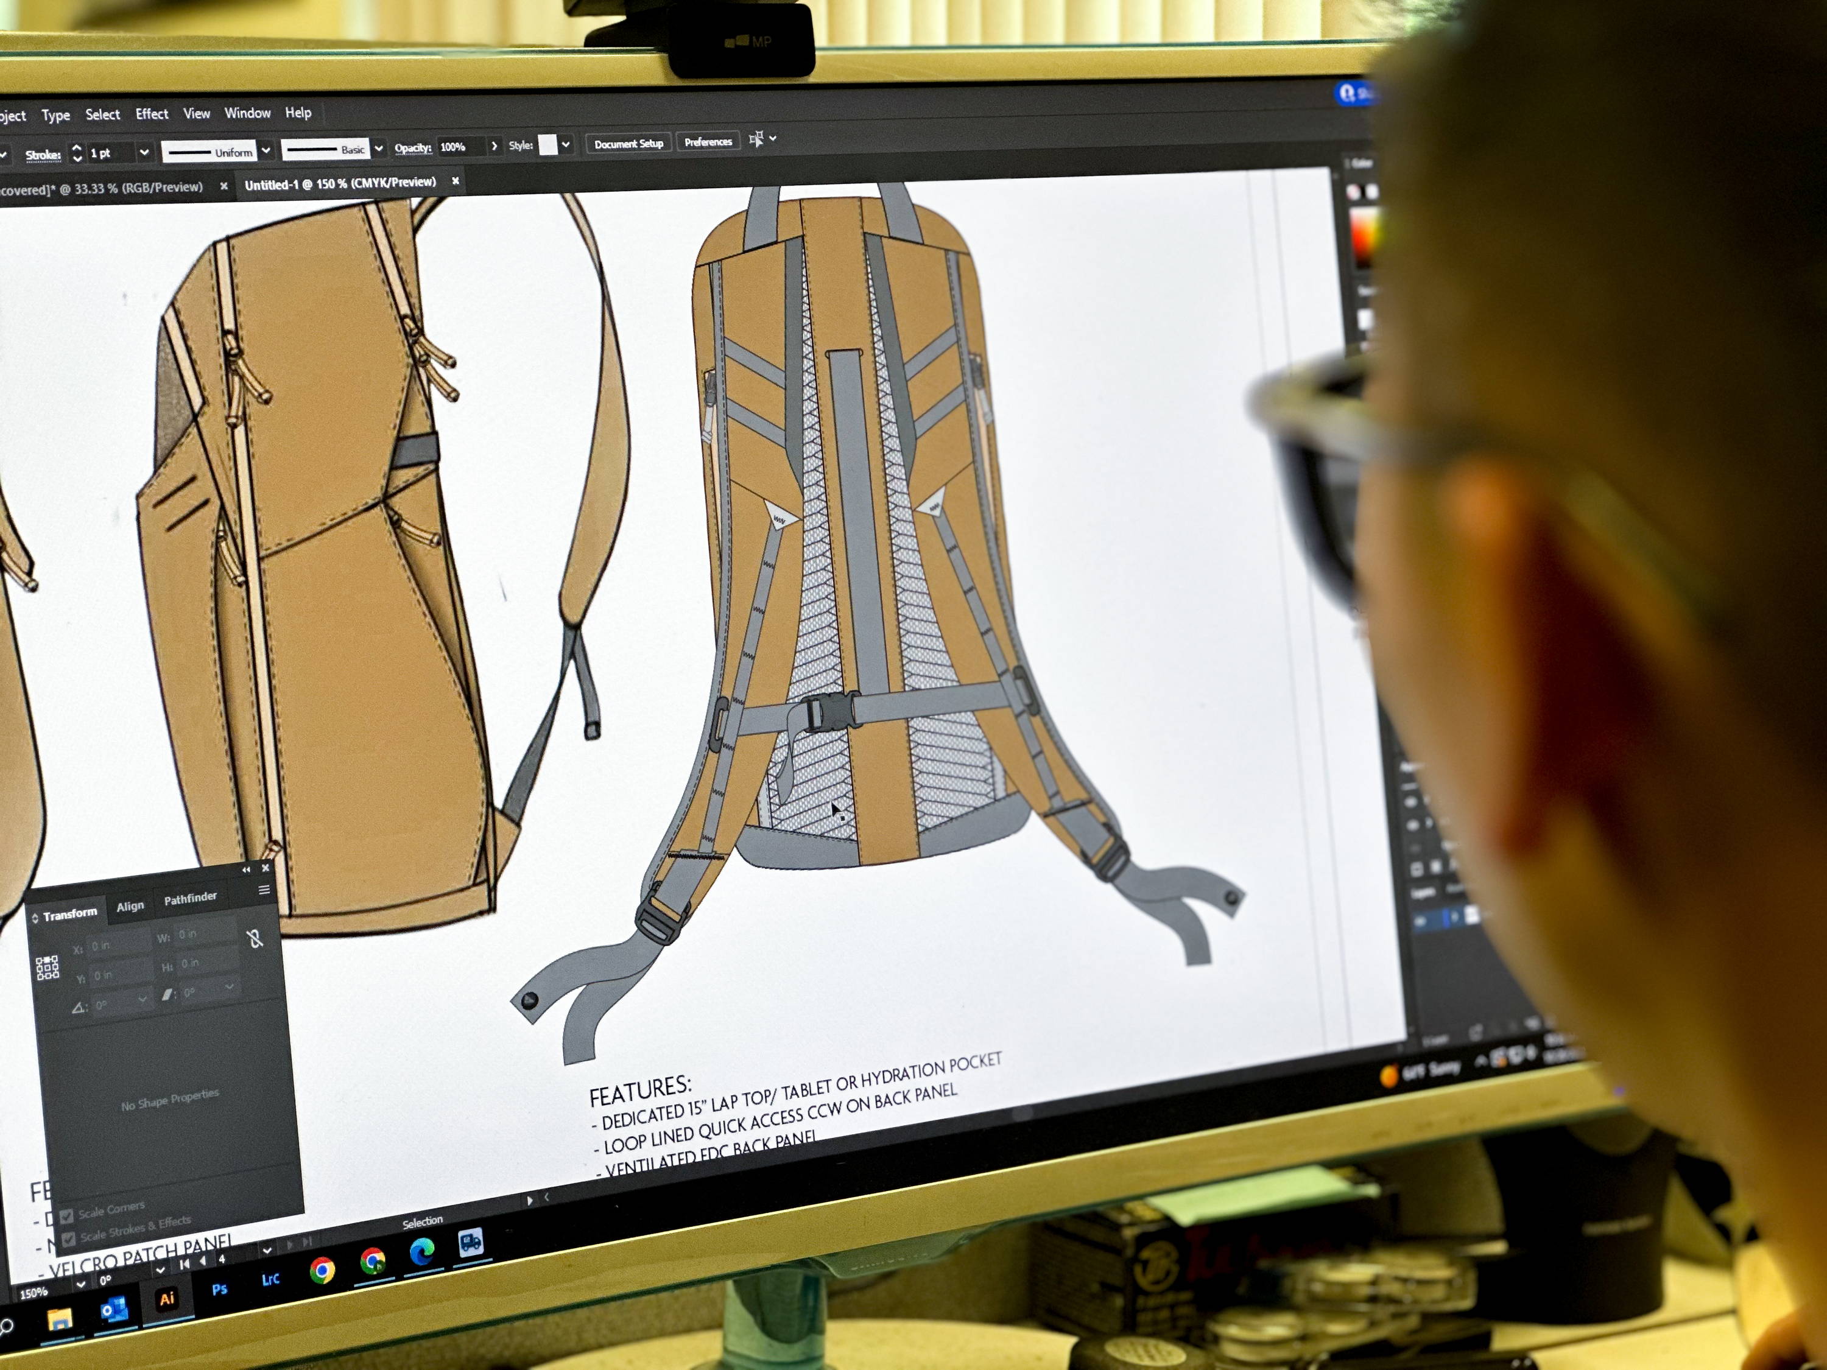The width and height of the screenshot is (1827, 1370).
Task: Open the graphic Style dropdown arrow
Action: (x=566, y=144)
